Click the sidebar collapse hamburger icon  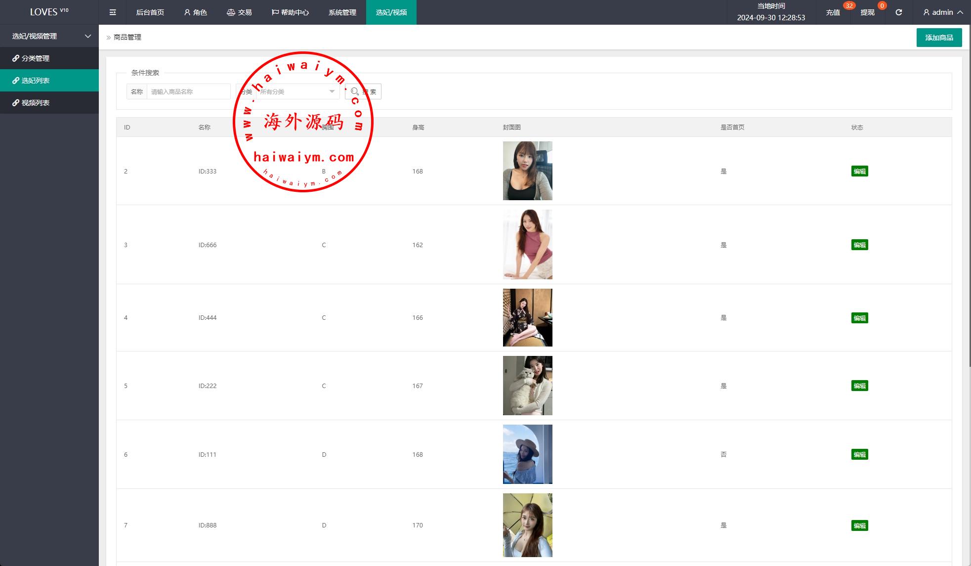coord(113,12)
